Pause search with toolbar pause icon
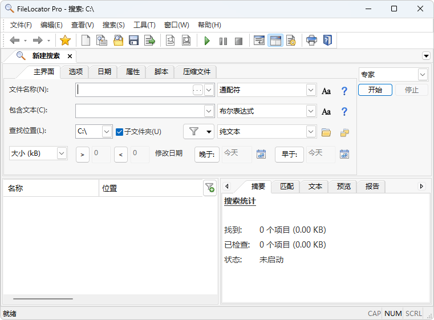Image resolution: width=434 pixels, height=320 pixels. coord(223,41)
